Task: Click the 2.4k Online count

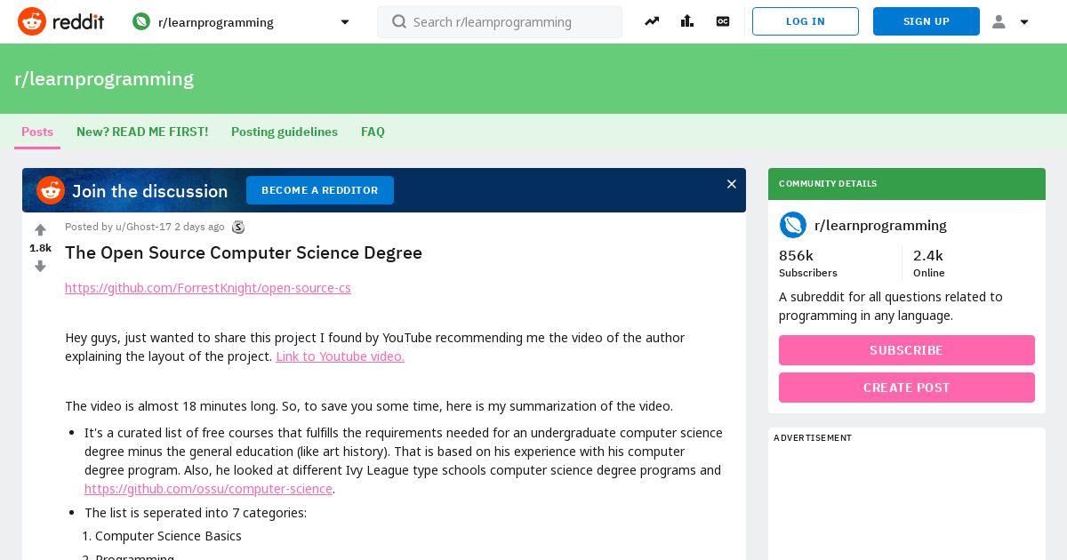Action: point(929,263)
